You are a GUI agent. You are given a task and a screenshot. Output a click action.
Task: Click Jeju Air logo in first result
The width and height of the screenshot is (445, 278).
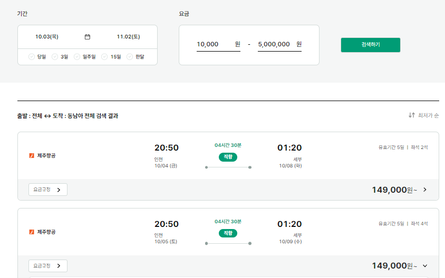(32, 155)
